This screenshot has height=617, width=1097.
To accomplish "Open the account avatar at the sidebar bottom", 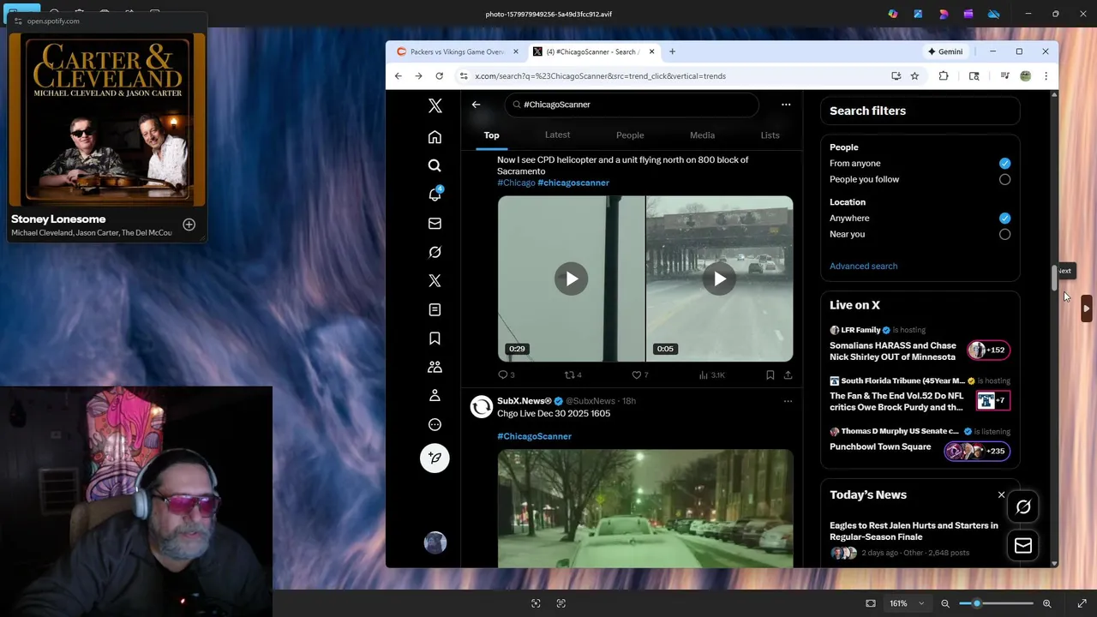I will (435, 542).
